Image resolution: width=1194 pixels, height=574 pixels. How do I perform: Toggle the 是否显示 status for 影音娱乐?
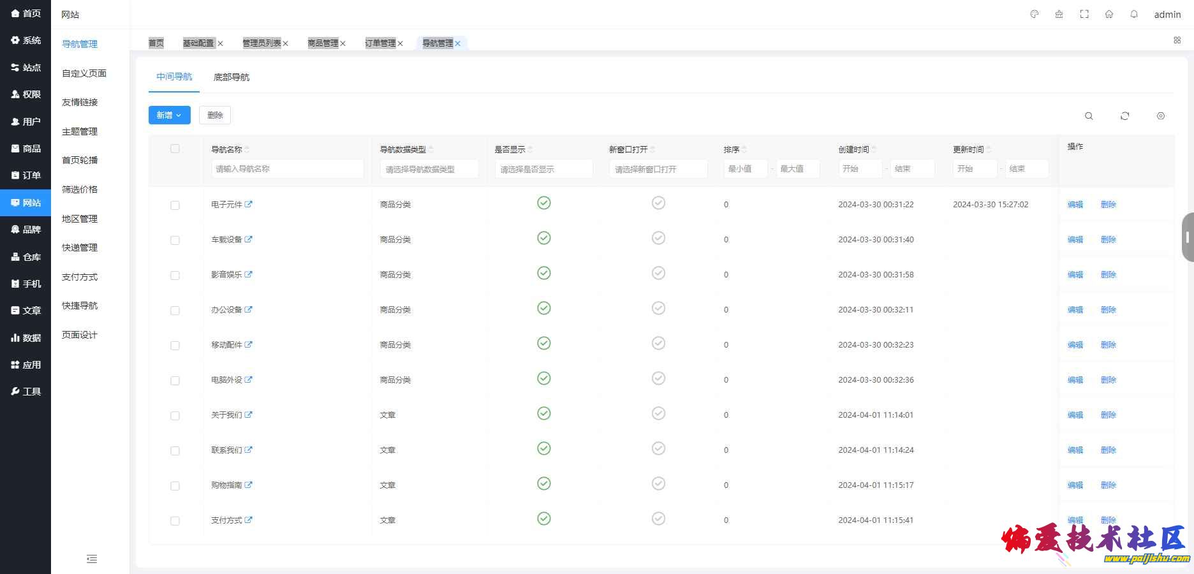click(x=544, y=273)
